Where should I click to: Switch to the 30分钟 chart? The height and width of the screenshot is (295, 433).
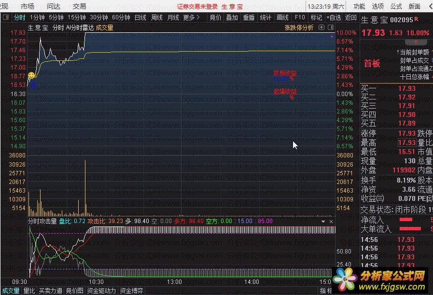click(x=99, y=18)
